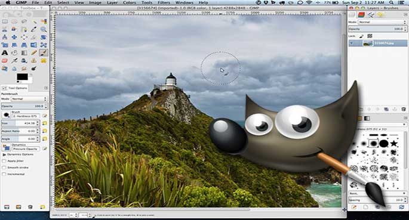Select the Zoom magnifier tool
The image size is (409, 220).
pyautogui.click(x=44, y=29)
